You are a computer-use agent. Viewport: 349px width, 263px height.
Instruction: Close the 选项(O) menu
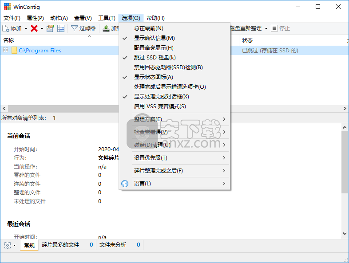(x=131, y=18)
